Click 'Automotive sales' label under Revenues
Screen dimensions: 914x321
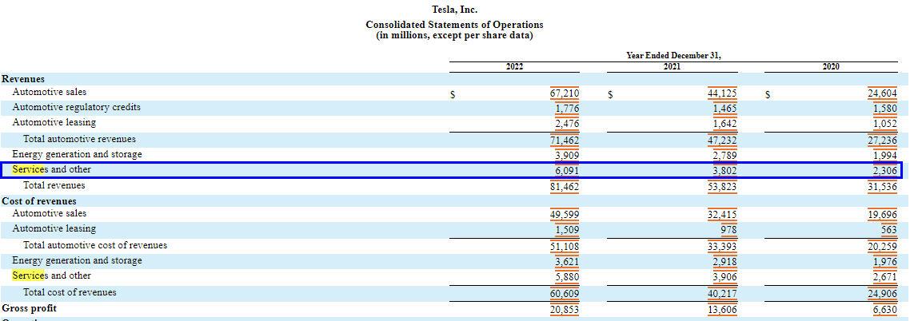click(x=50, y=92)
